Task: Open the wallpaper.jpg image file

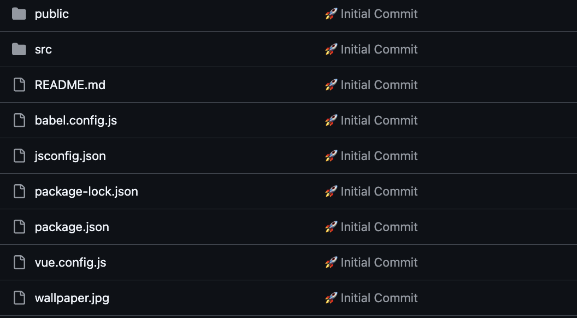Action: point(72,298)
